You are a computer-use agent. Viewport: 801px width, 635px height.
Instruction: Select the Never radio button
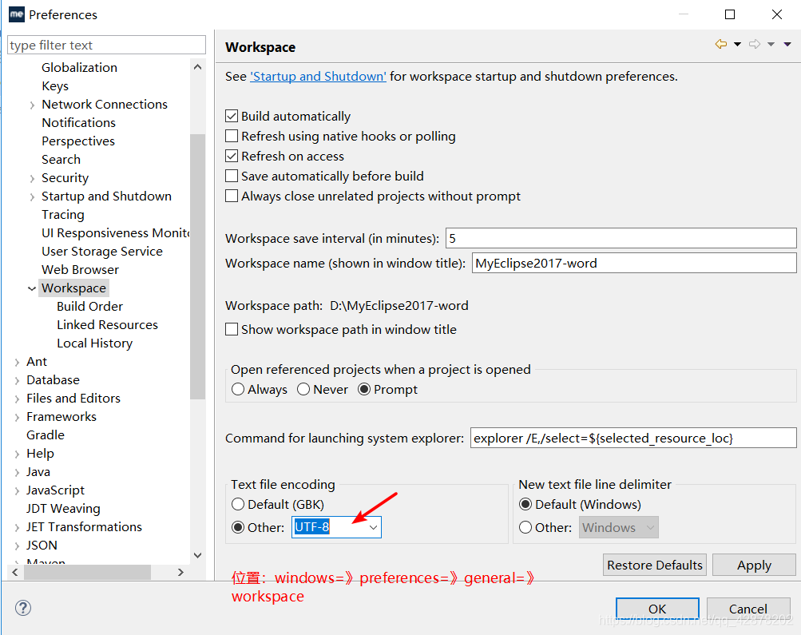click(x=303, y=389)
